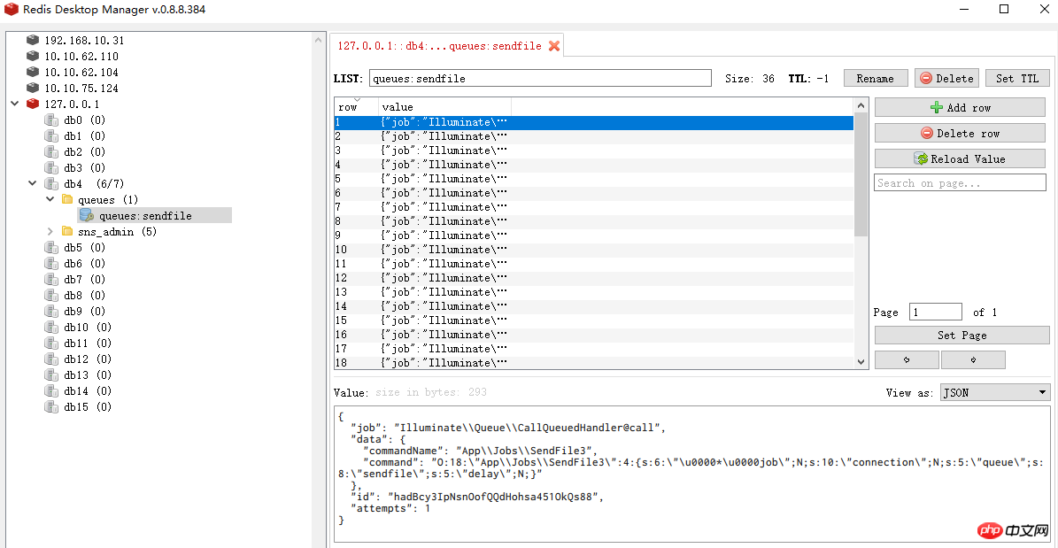
Task: Select the db15 database icon
Action: pos(51,407)
